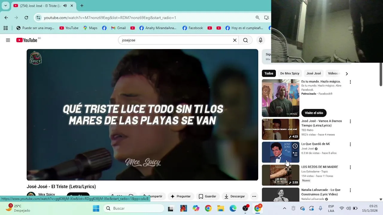Clear the josejose search text
The width and height of the screenshot is (383, 215).
point(235,40)
